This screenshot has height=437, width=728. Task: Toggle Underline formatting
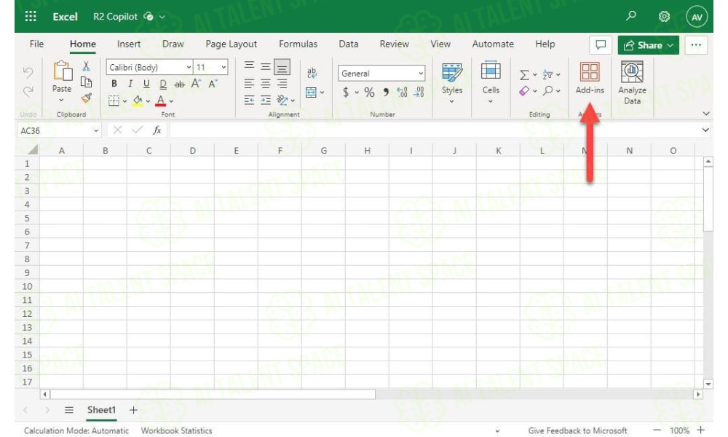pyautogui.click(x=147, y=84)
